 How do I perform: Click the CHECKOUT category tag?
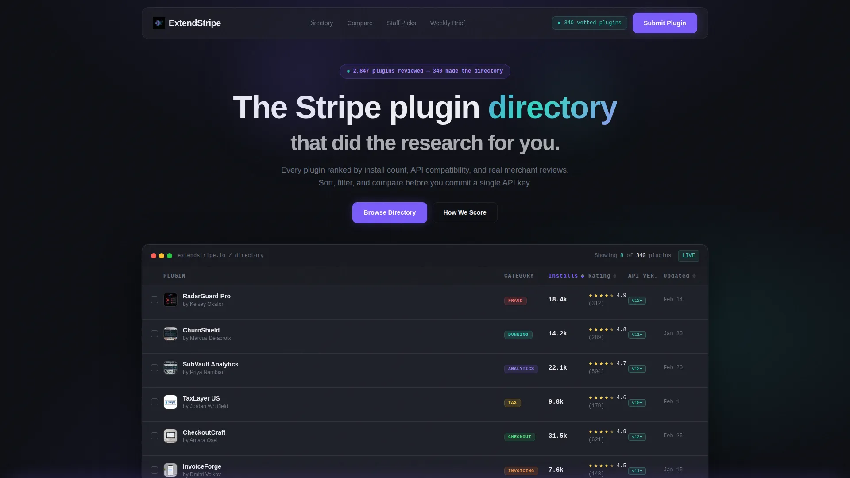pos(519,437)
